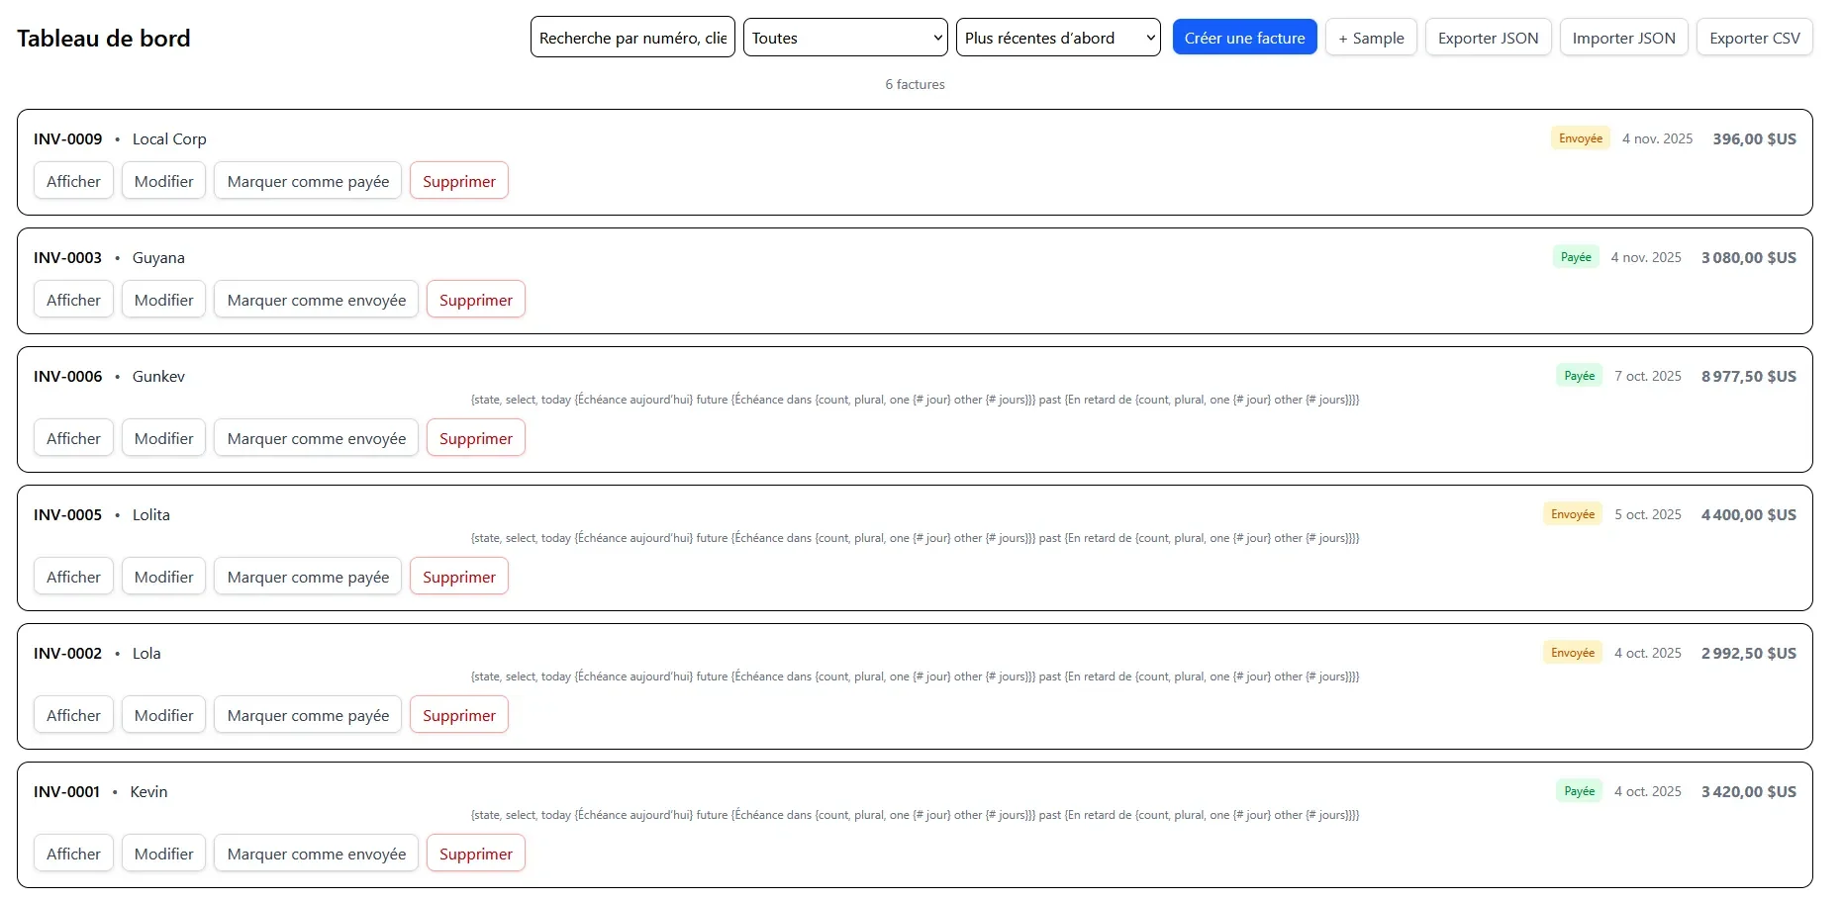This screenshot has width=1843, height=901.
Task: View invoice INV-0009 with Afficher
Action: click(x=73, y=181)
